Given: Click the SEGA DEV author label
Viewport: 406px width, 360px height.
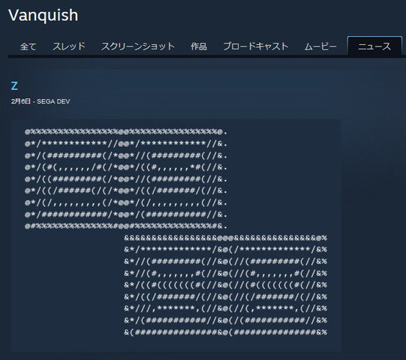Looking at the screenshot, I should [53, 101].
